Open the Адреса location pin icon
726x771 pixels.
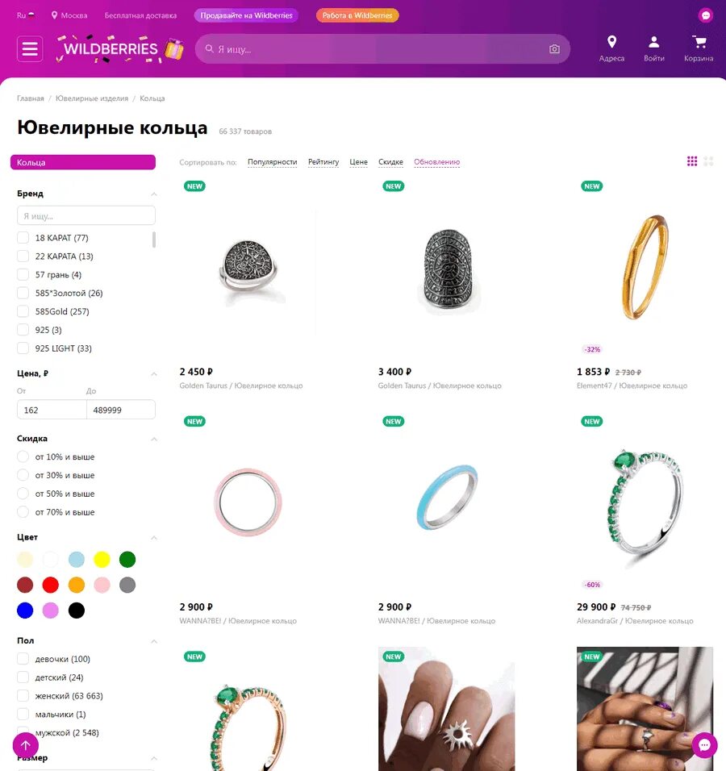pyautogui.click(x=611, y=42)
